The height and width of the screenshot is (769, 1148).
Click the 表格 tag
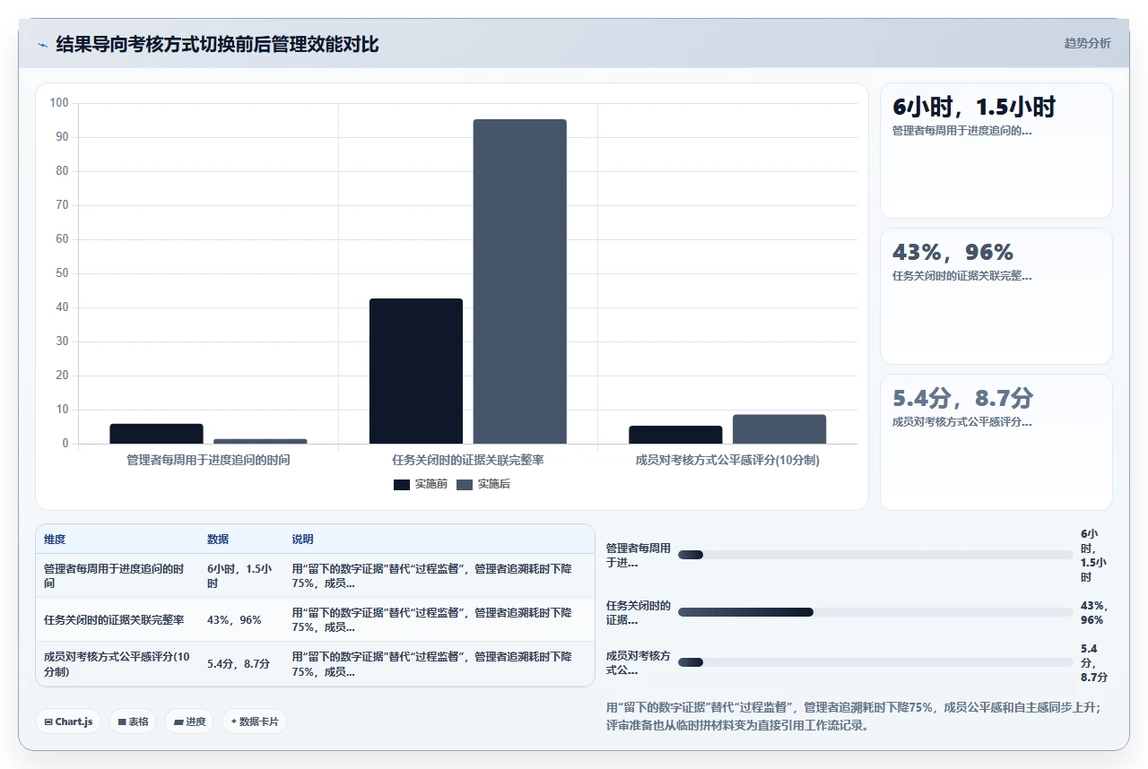(133, 721)
